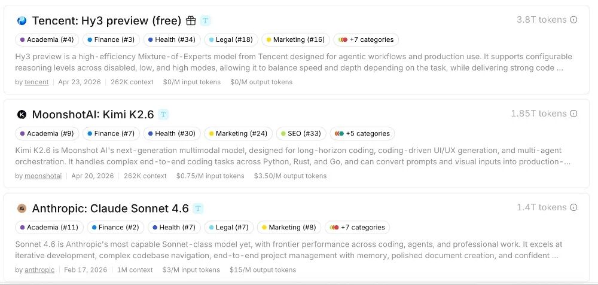
Task: Click the info icon beside 3.8T tokens
Action: point(573,20)
